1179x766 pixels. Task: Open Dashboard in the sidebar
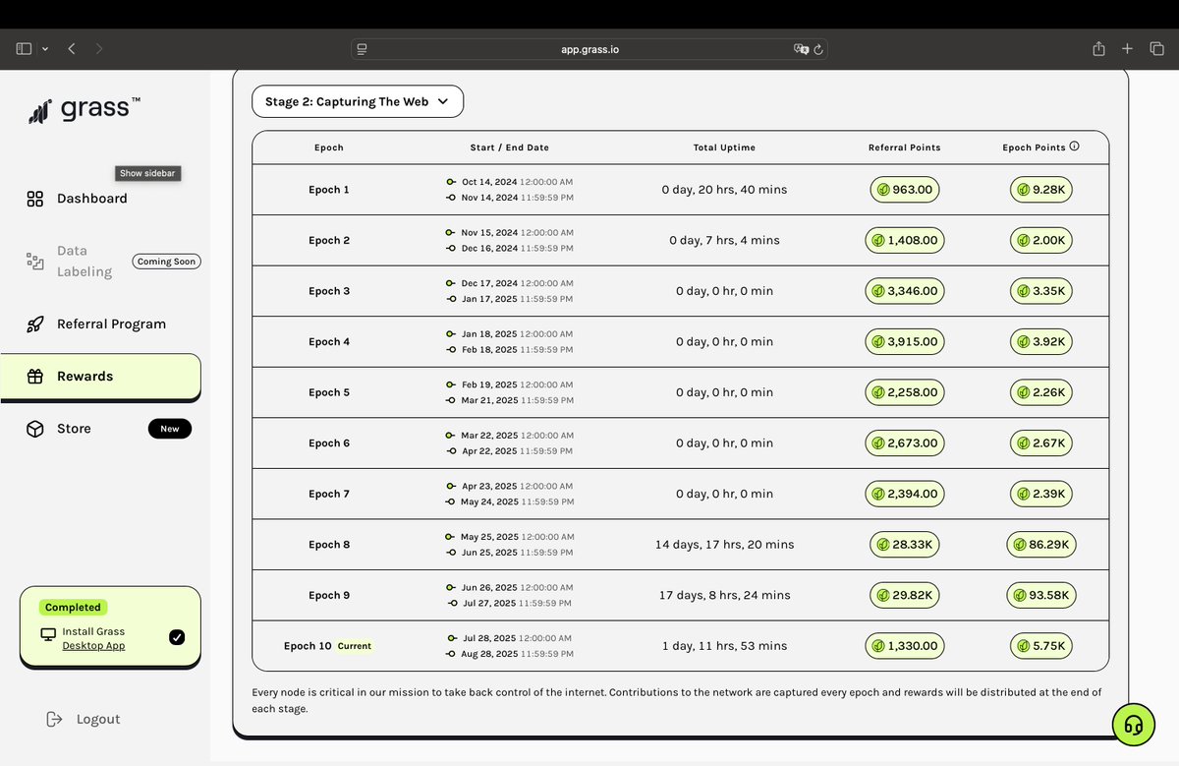pos(91,199)
